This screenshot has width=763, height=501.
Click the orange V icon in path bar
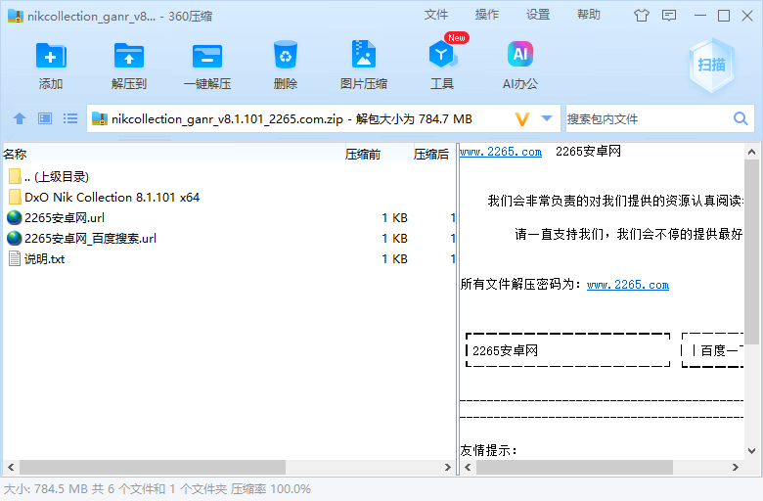pyautogui.click(x=521, y=118)
